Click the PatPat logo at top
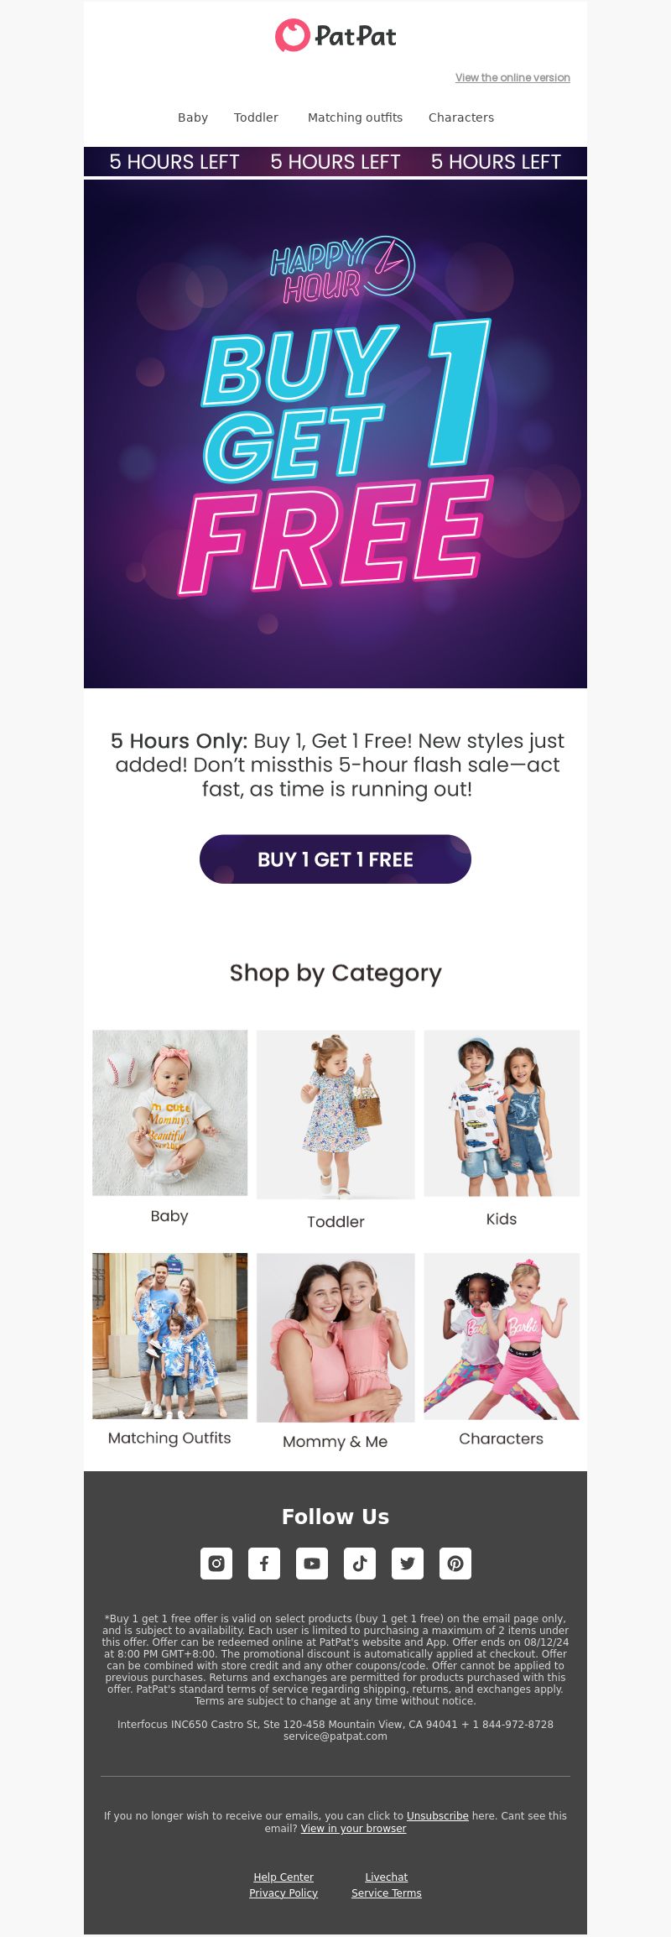The image size is (671, 1937). click(335, 35)
